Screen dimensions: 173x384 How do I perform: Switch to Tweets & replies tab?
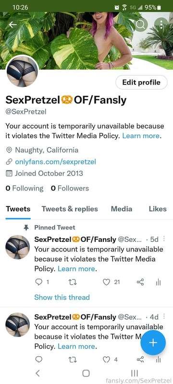(70, 209)
